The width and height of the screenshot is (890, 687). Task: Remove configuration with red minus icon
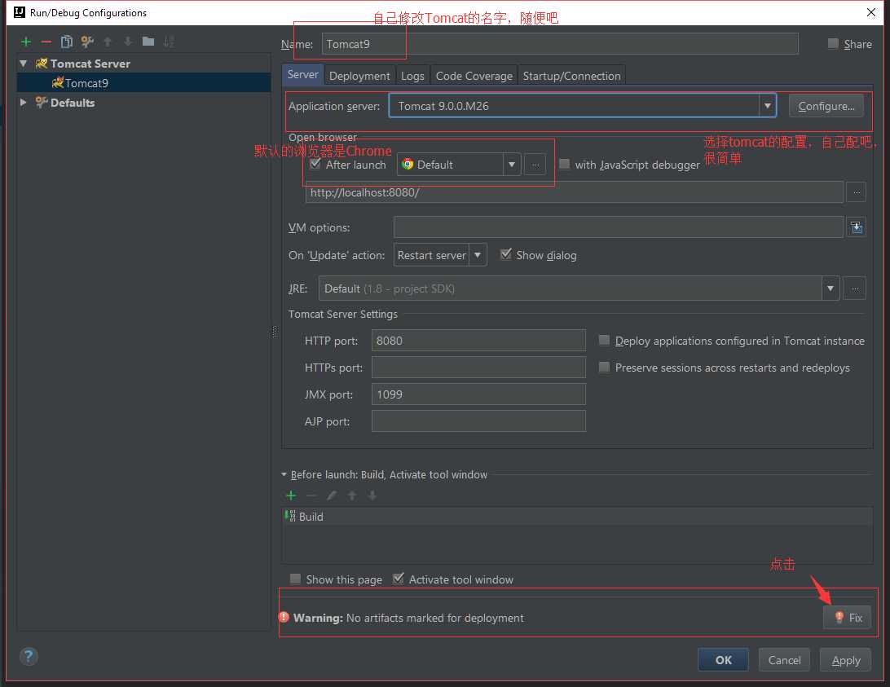coord(46,42)
